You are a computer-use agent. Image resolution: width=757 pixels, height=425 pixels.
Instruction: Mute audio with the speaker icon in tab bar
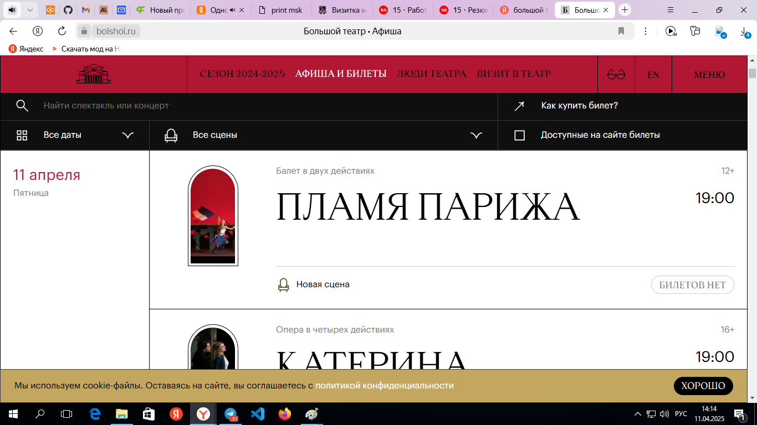tap(12, 10)
